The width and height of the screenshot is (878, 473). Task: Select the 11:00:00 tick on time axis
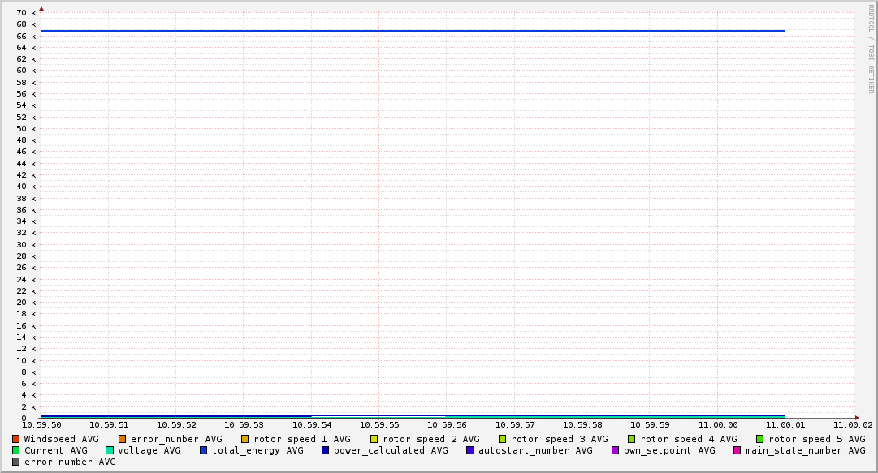[x=718, y=425]
